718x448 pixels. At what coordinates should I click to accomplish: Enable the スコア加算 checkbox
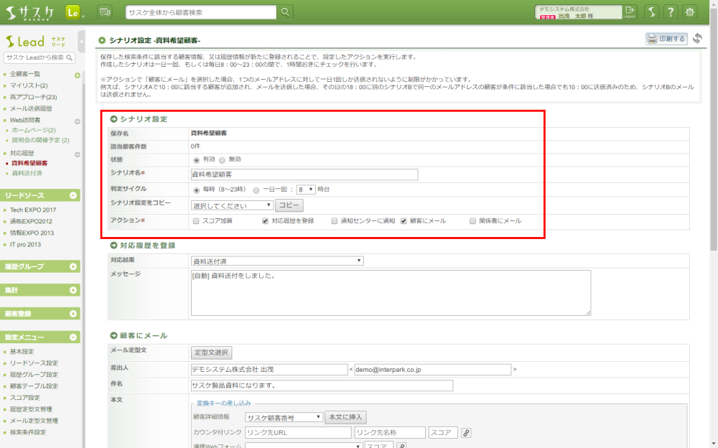(195, 221)
